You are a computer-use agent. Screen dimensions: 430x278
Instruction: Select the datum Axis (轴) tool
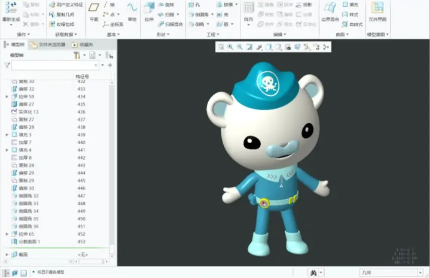pos(109,4)
